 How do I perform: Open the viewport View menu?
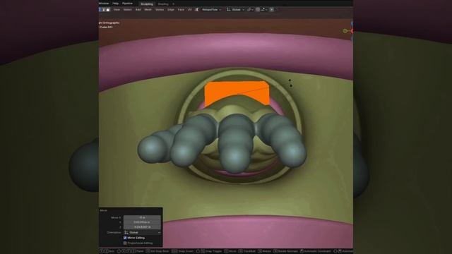(117, 9)
